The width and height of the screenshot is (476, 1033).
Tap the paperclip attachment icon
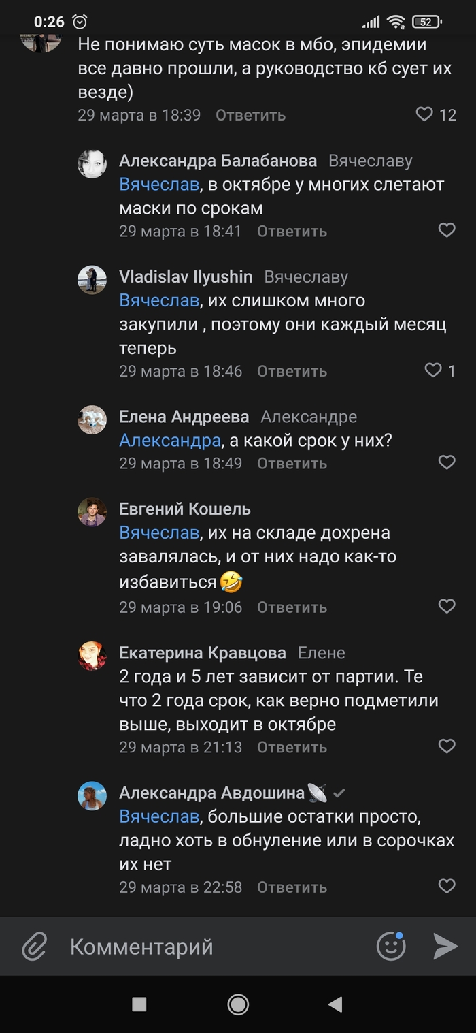[x=34, y=947]
